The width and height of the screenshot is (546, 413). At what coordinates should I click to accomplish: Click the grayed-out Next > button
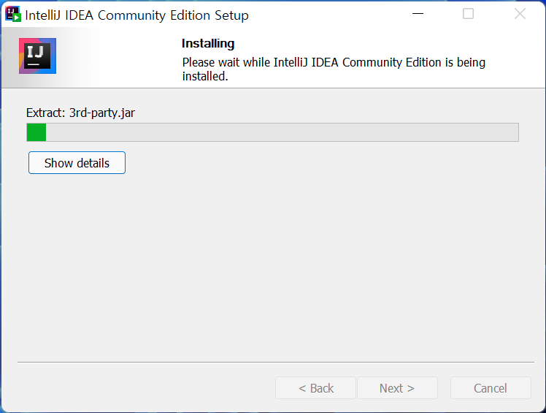coord(397,388)
